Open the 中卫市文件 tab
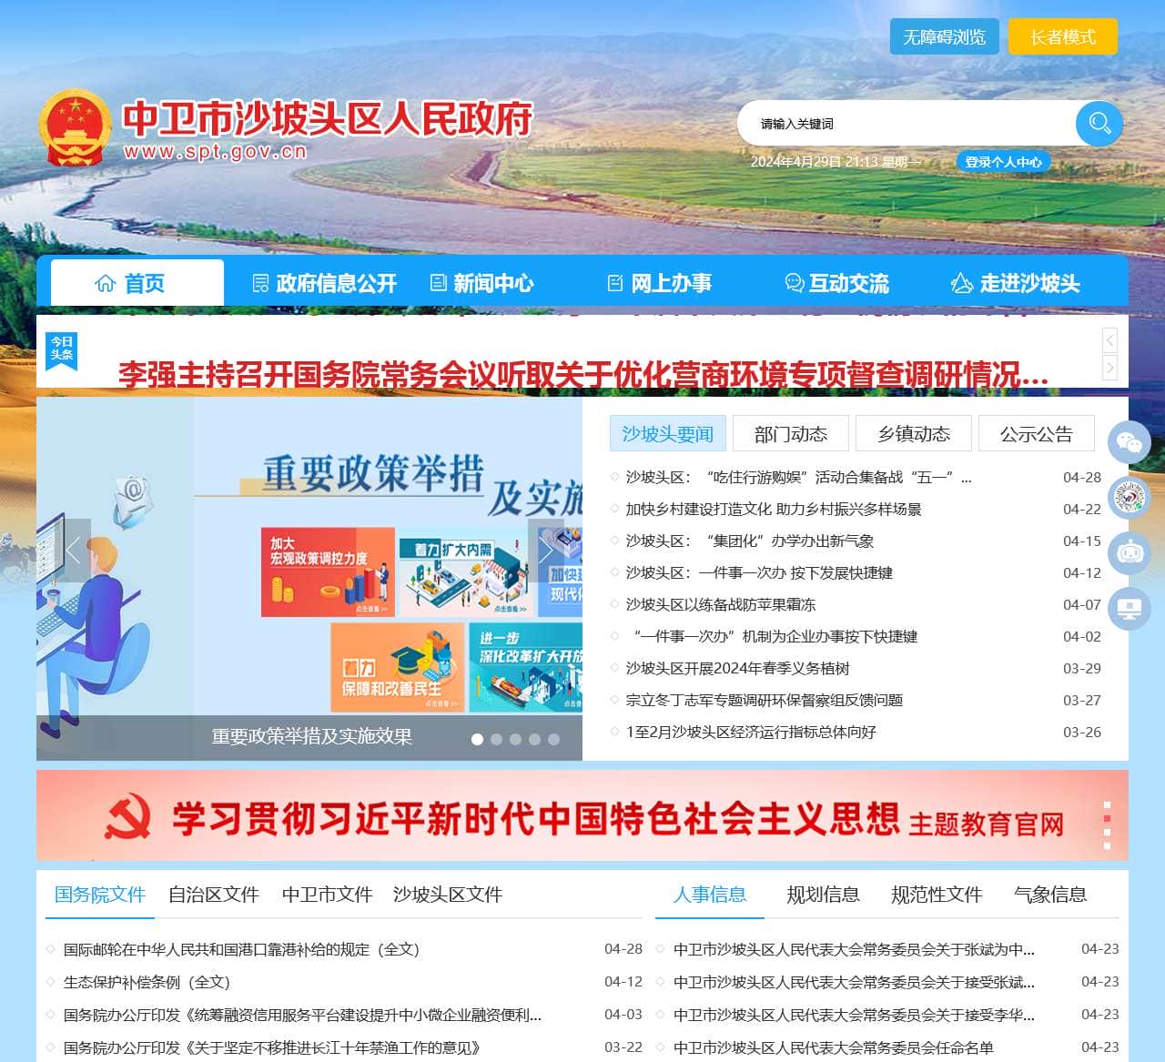The height and width of the screenshot is (1062, 1165). point(329,895)
